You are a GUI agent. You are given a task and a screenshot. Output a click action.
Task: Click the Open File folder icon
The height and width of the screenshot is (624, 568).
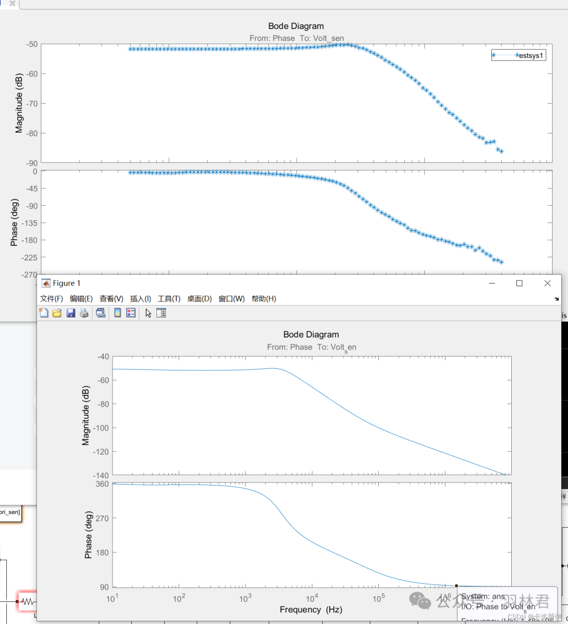[57, 313]
